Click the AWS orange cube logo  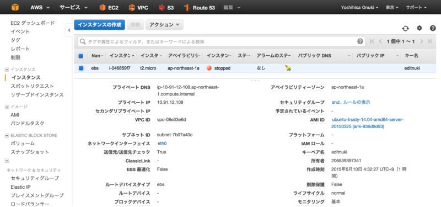coord(15,7)
